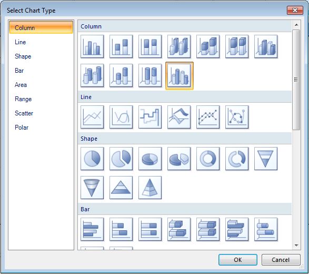The image size is (309, 274).
Task: Pick the line with markers chart icon
Action: [x=208, y=117]
